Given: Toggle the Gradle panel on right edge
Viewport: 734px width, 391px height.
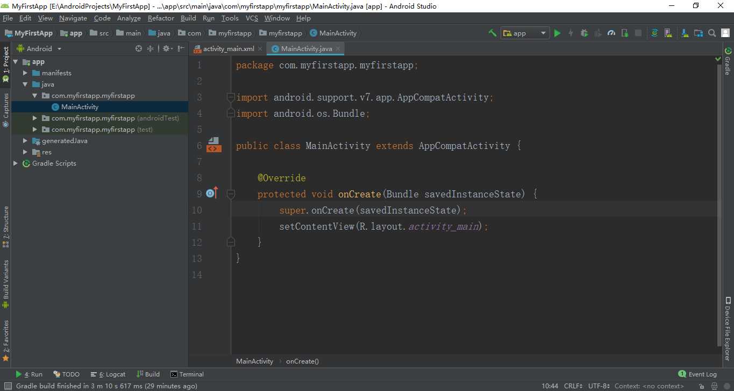Looking at the screenshot, I should [728, 61].
